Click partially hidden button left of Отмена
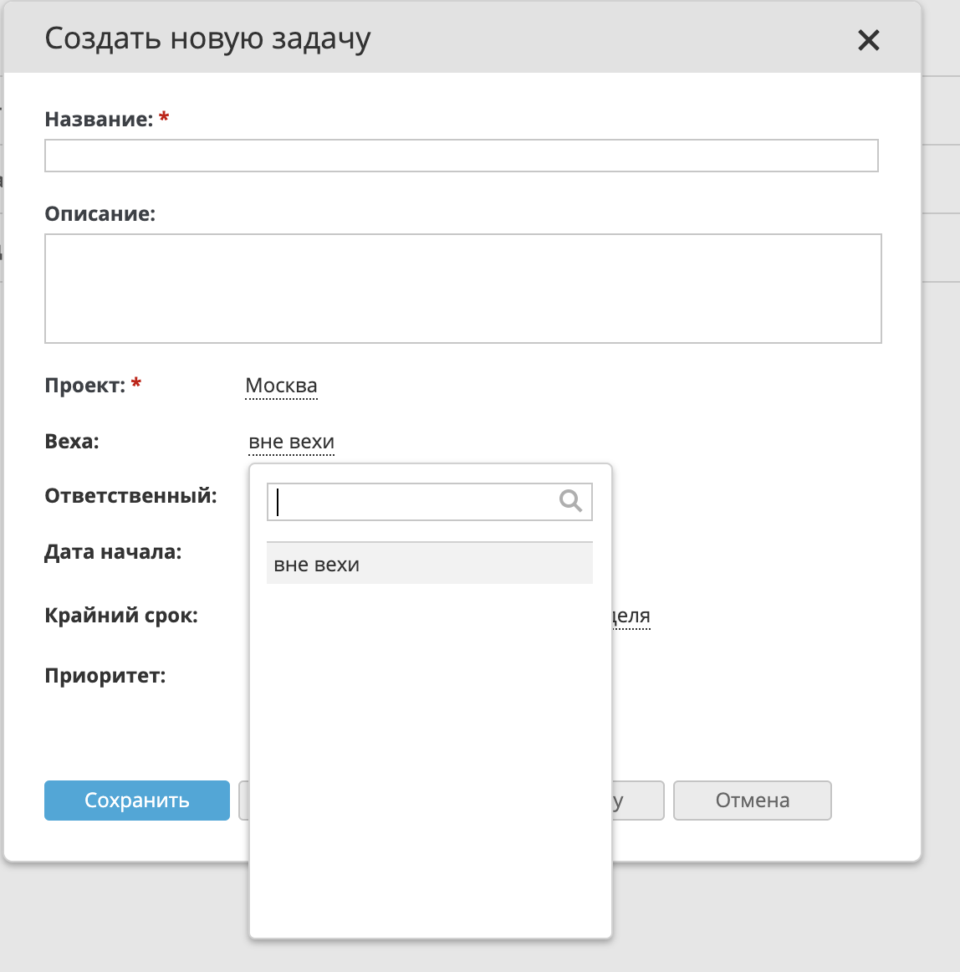 (x=638, y=801)
